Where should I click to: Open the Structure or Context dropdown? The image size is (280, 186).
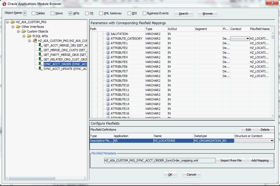272,141
